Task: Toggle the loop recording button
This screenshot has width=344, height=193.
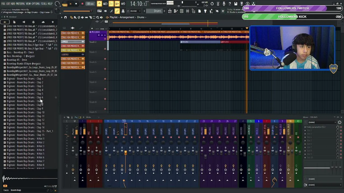Action: (123, 4)
